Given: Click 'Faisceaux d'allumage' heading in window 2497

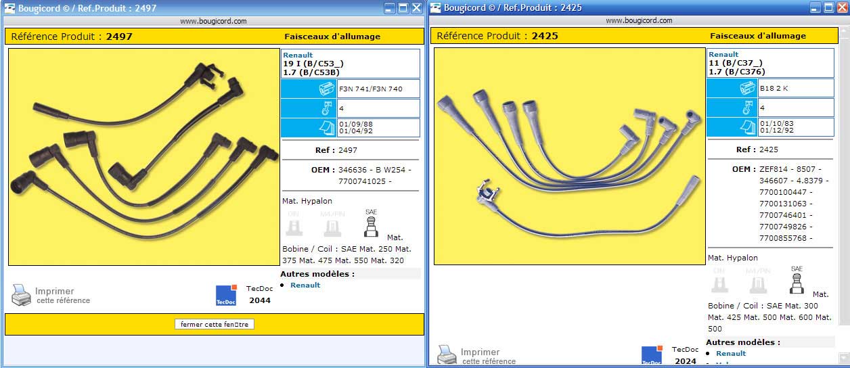Looking at the screenshot, I should click(332, 37).
